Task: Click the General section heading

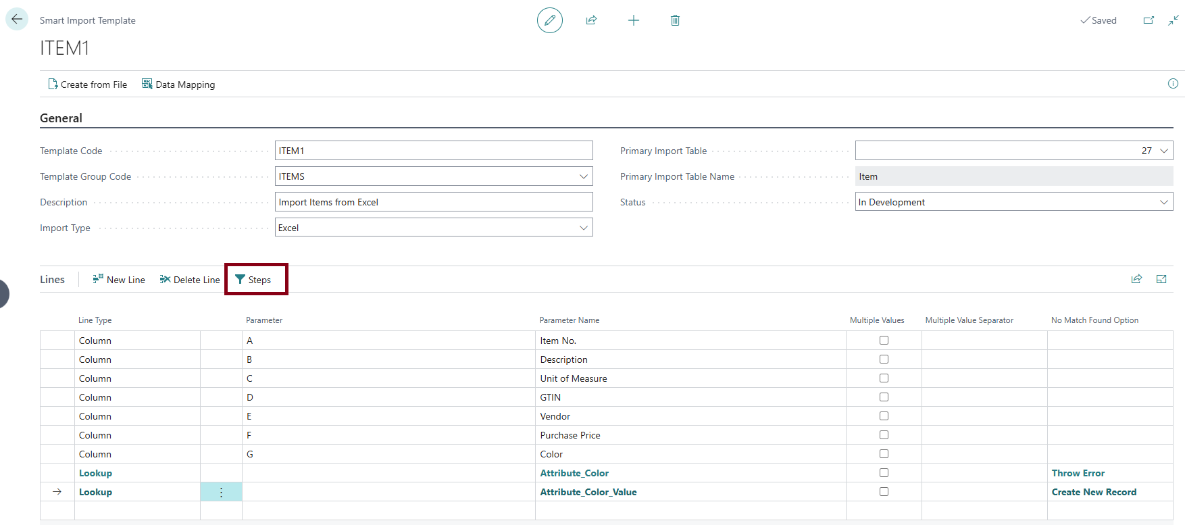Action: tap(61, 118)
